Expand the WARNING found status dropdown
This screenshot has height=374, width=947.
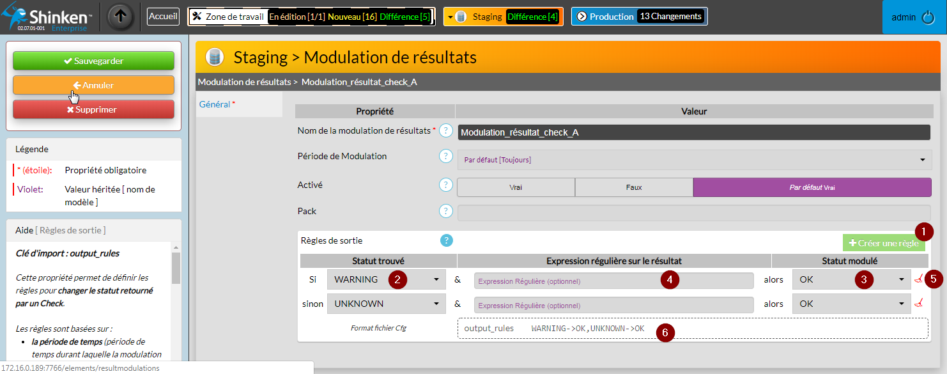(386, 279)
